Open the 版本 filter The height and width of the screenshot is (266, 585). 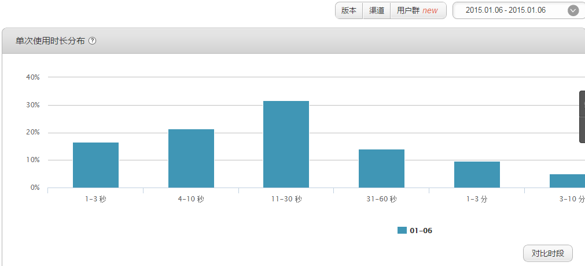click(349, 10)
